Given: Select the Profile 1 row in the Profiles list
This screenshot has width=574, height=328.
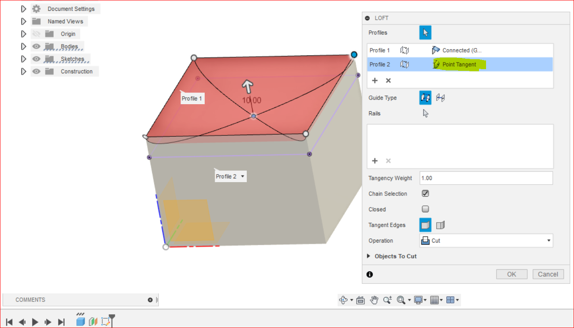Looking at the screenshot, I should pyautogui.click(x=460, y=50).
